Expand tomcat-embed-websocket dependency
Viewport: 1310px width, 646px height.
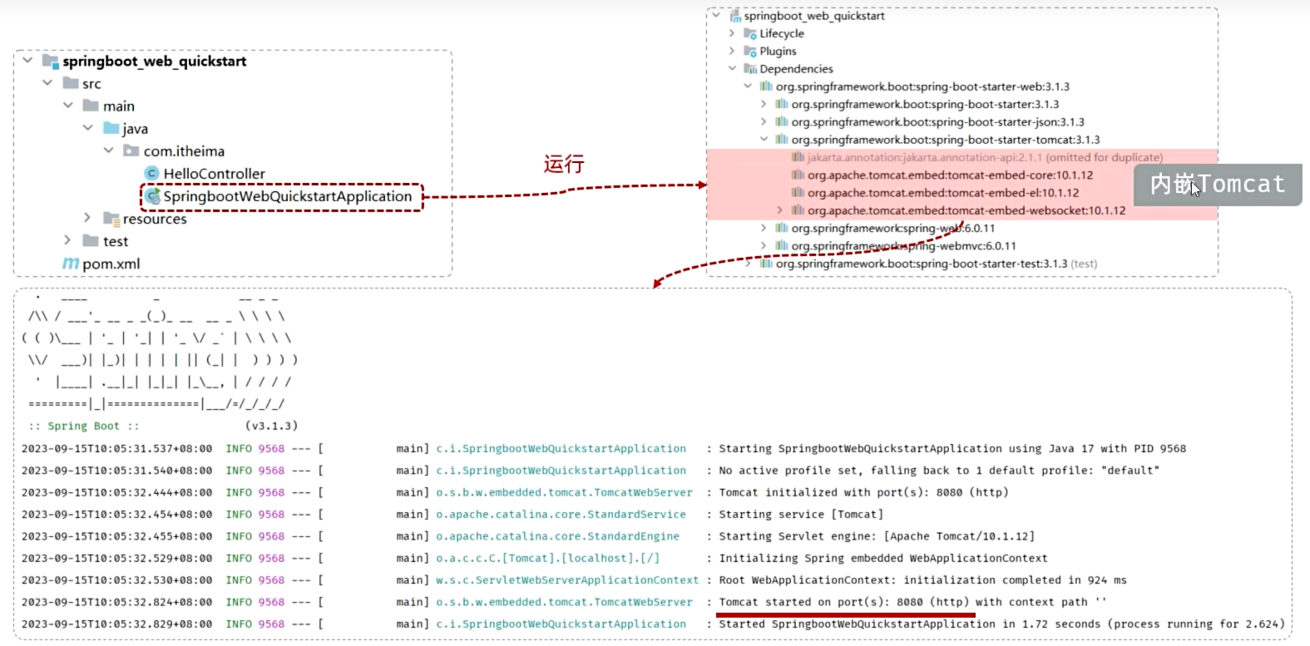tap(779, 210)
